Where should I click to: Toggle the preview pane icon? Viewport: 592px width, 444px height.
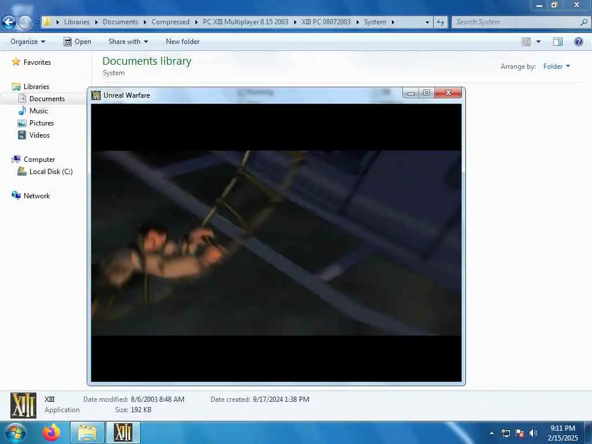(558, 42)
